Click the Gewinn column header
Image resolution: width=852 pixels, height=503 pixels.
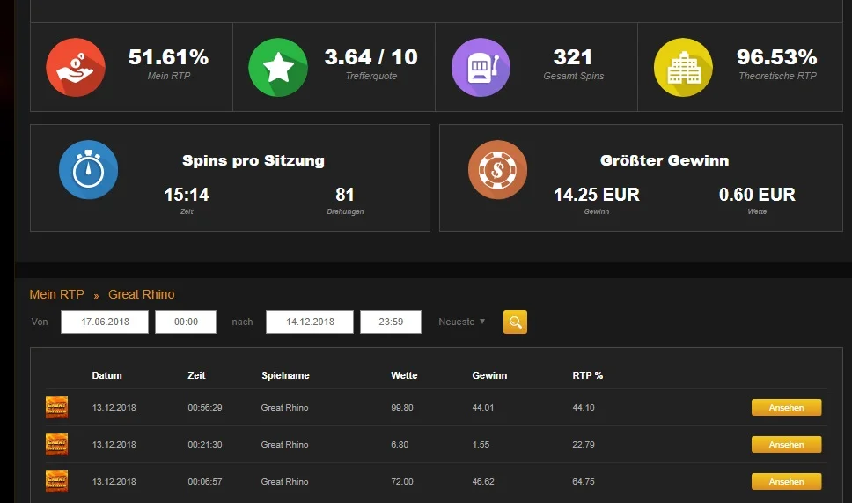(x=489, y=375)
